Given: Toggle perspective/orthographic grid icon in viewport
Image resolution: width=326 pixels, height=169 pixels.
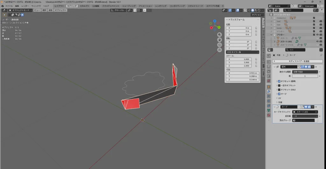Looking at the screenshot, I should [220, 50].
